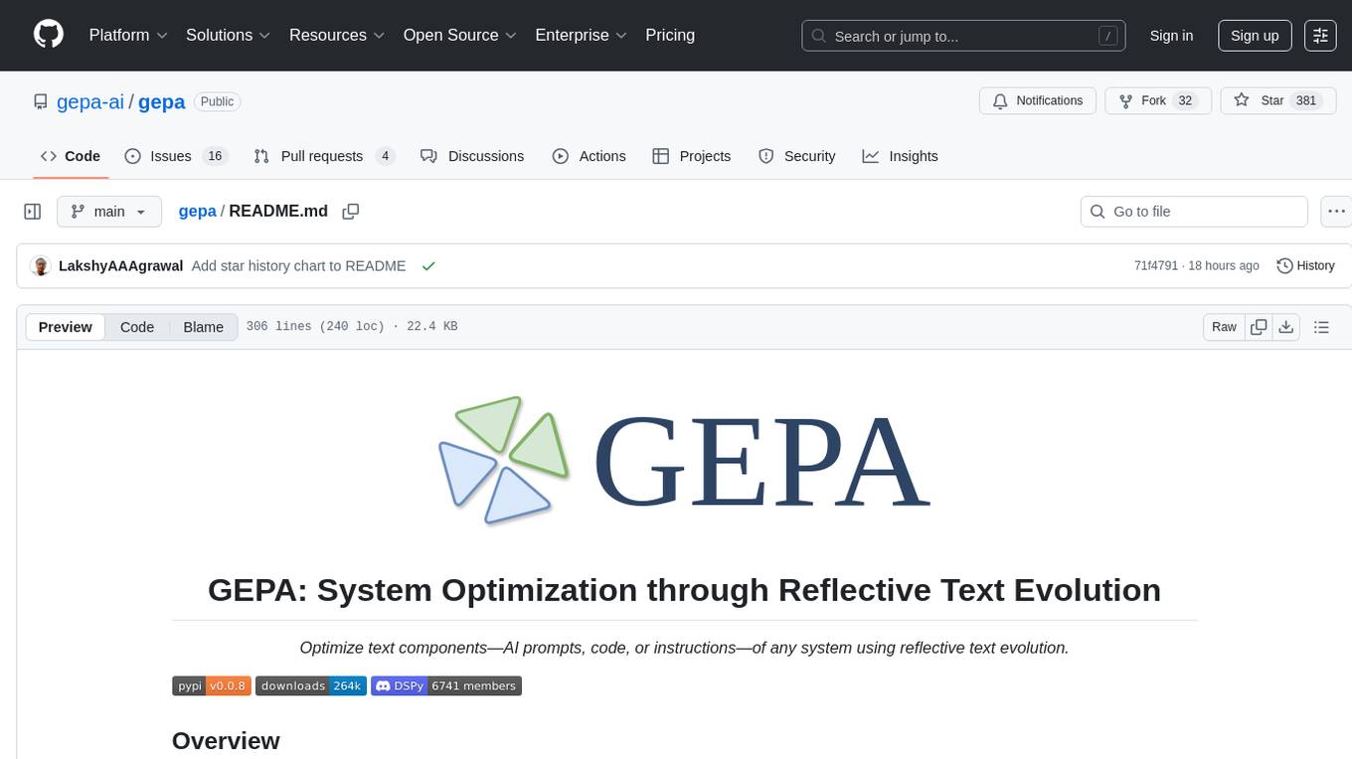
Task: Switch to the Code tab
Action: [71, 156]
